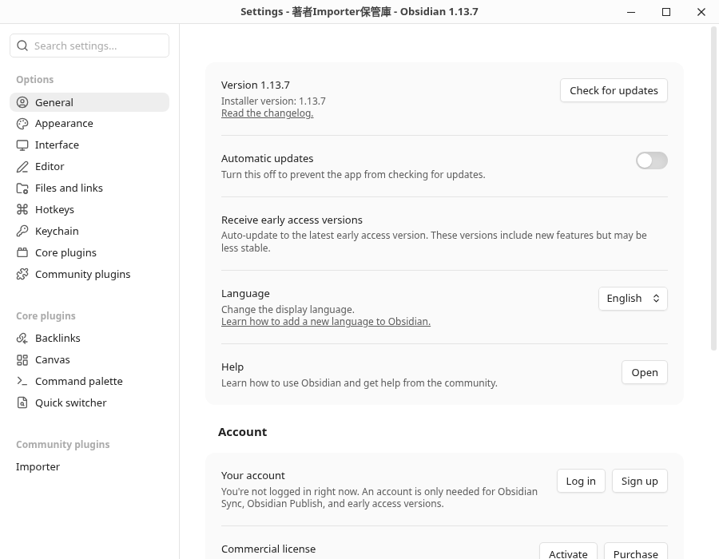Open Hotkeys via command-key icon
Viewport: 719px width, 559px height.
pos(22,210)
